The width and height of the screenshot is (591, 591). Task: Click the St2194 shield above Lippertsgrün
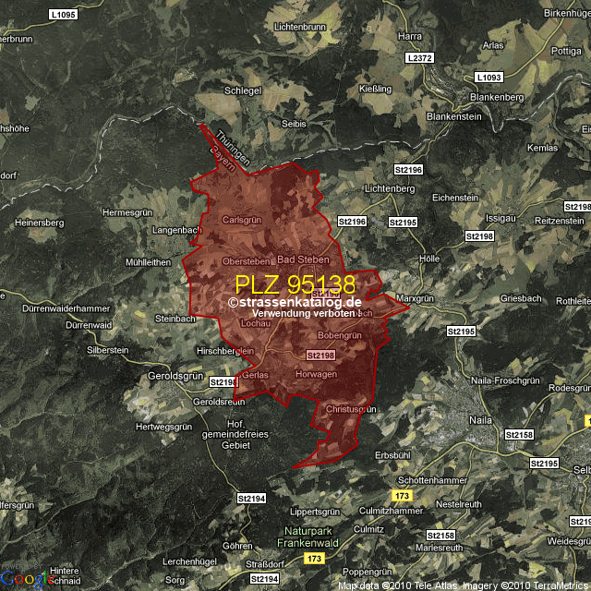tap(251, 498)
